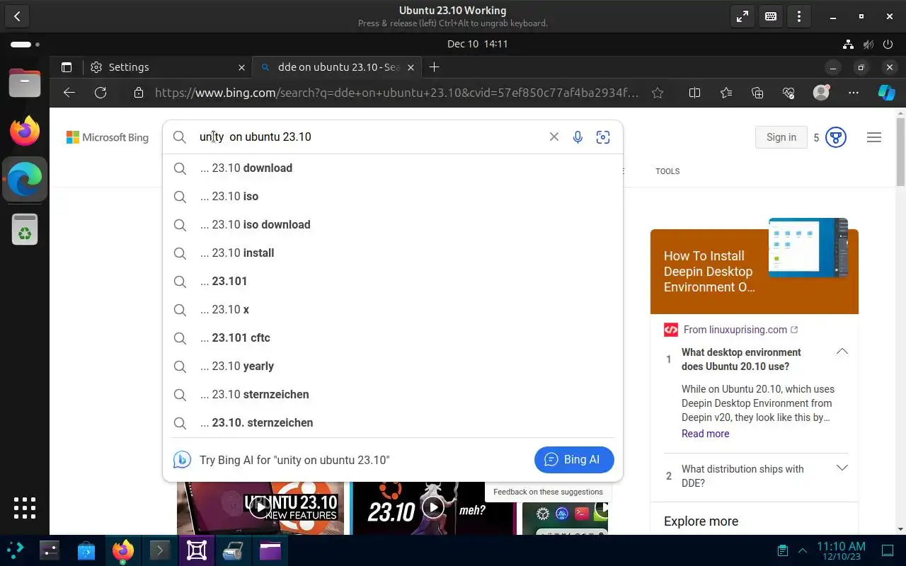Viewport: 906px width, 566px height.
Task: Open Collections icon in toolbar
Action: (x=757, y=93)
